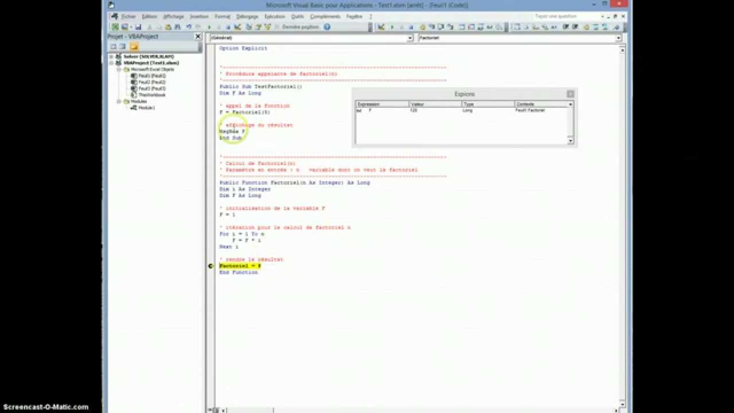Viewport: 734px width, 413px height.
Task: Continue execution with the Debug toolbar play icon
Action: pos(392,27)
